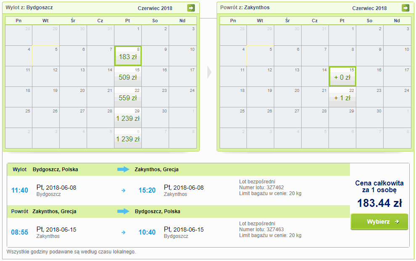The image size is (416, 261).
Task: Click the blue arrow in Wylot header
Action: [x=124, y=170]
